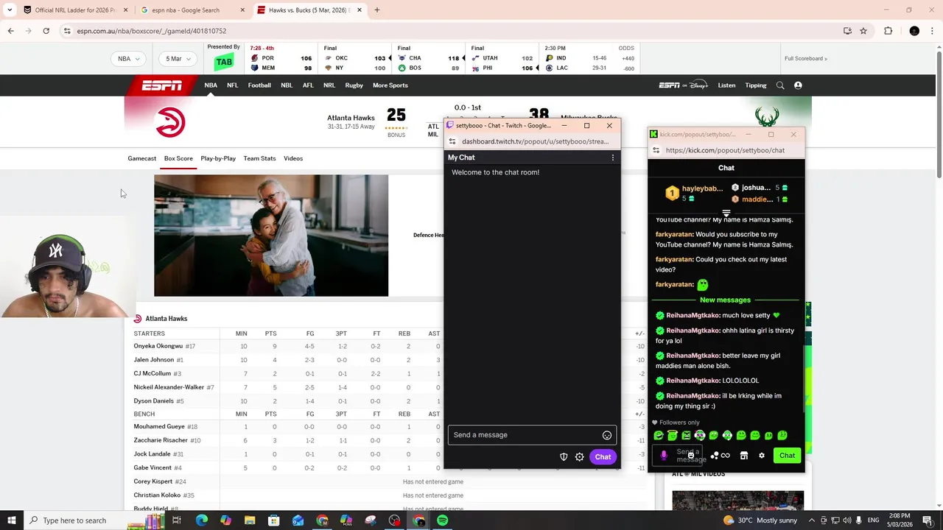Screen dimensions: 943x530
Task: Click the Kick chat microphone icon
Action: (x=664, y=456)
